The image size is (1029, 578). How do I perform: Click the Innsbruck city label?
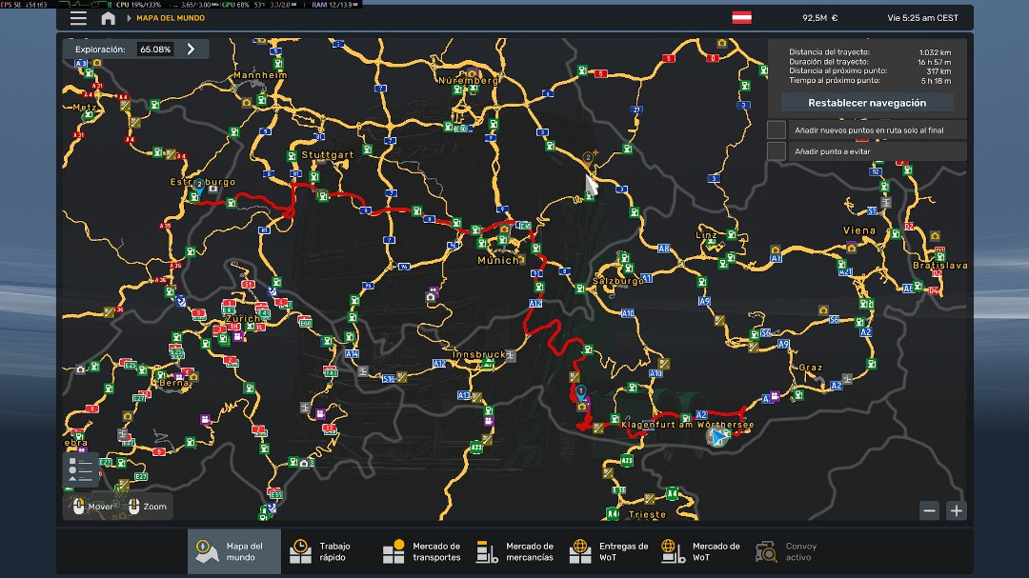point(479,354)
